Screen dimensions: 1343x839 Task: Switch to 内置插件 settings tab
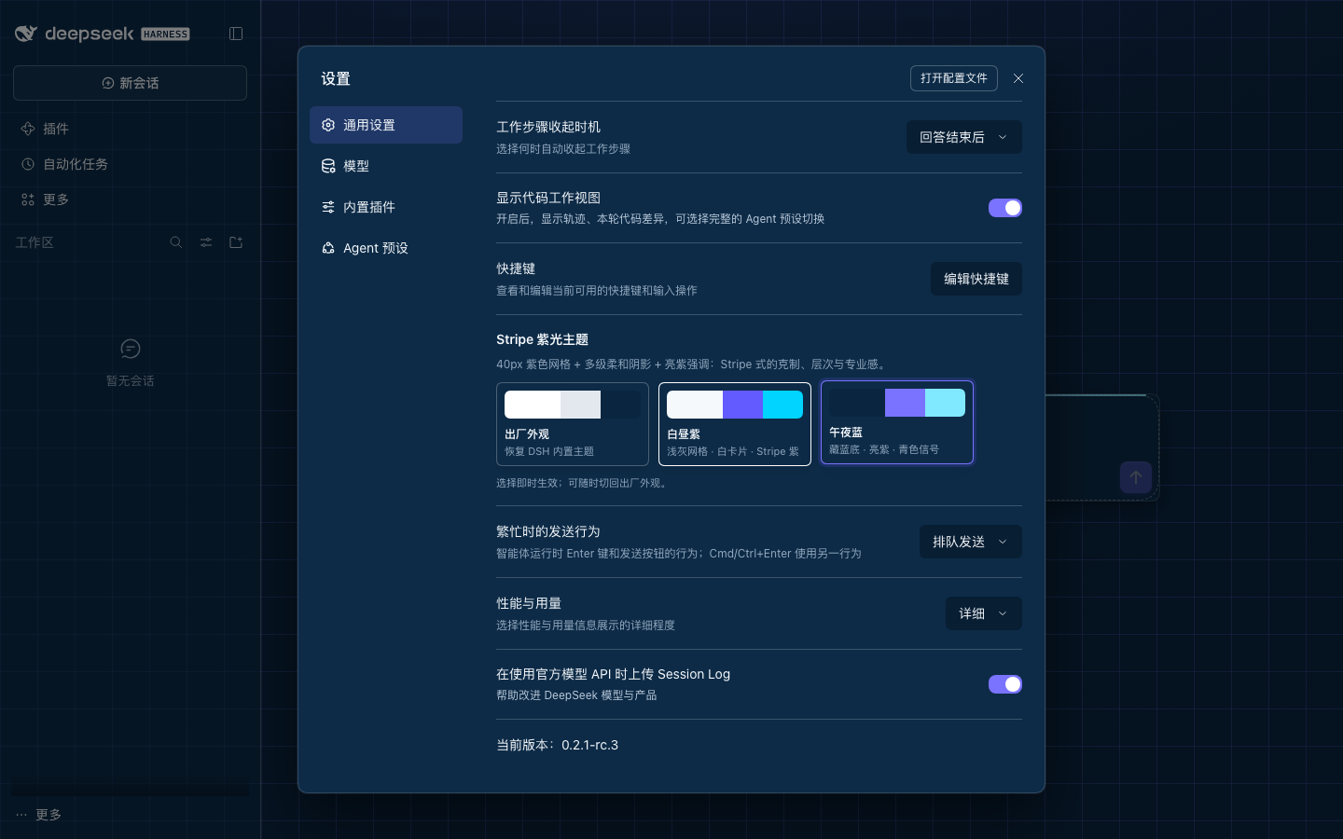(x=386, y=207)
